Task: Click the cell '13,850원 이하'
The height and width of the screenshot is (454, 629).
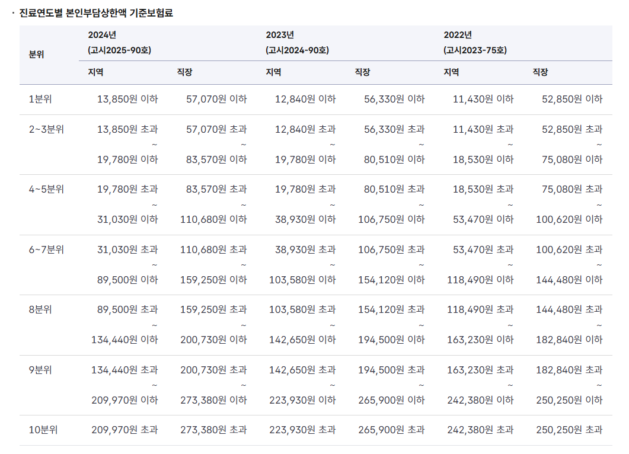Action: pos(127,99)
